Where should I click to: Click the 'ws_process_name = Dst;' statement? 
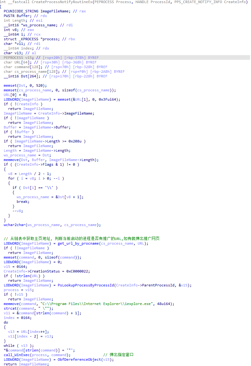[x=27, y=155]
